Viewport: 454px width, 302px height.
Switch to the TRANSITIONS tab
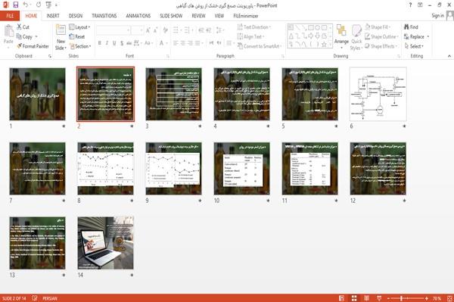(x=104, y=16)
